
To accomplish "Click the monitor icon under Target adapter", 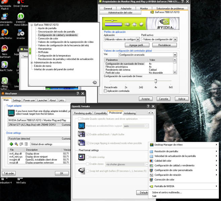I will 11,113.
